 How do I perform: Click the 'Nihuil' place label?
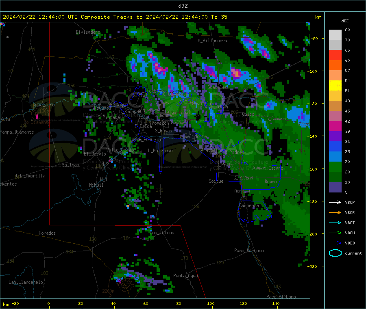pyautogui.click(x=96, y=185)
